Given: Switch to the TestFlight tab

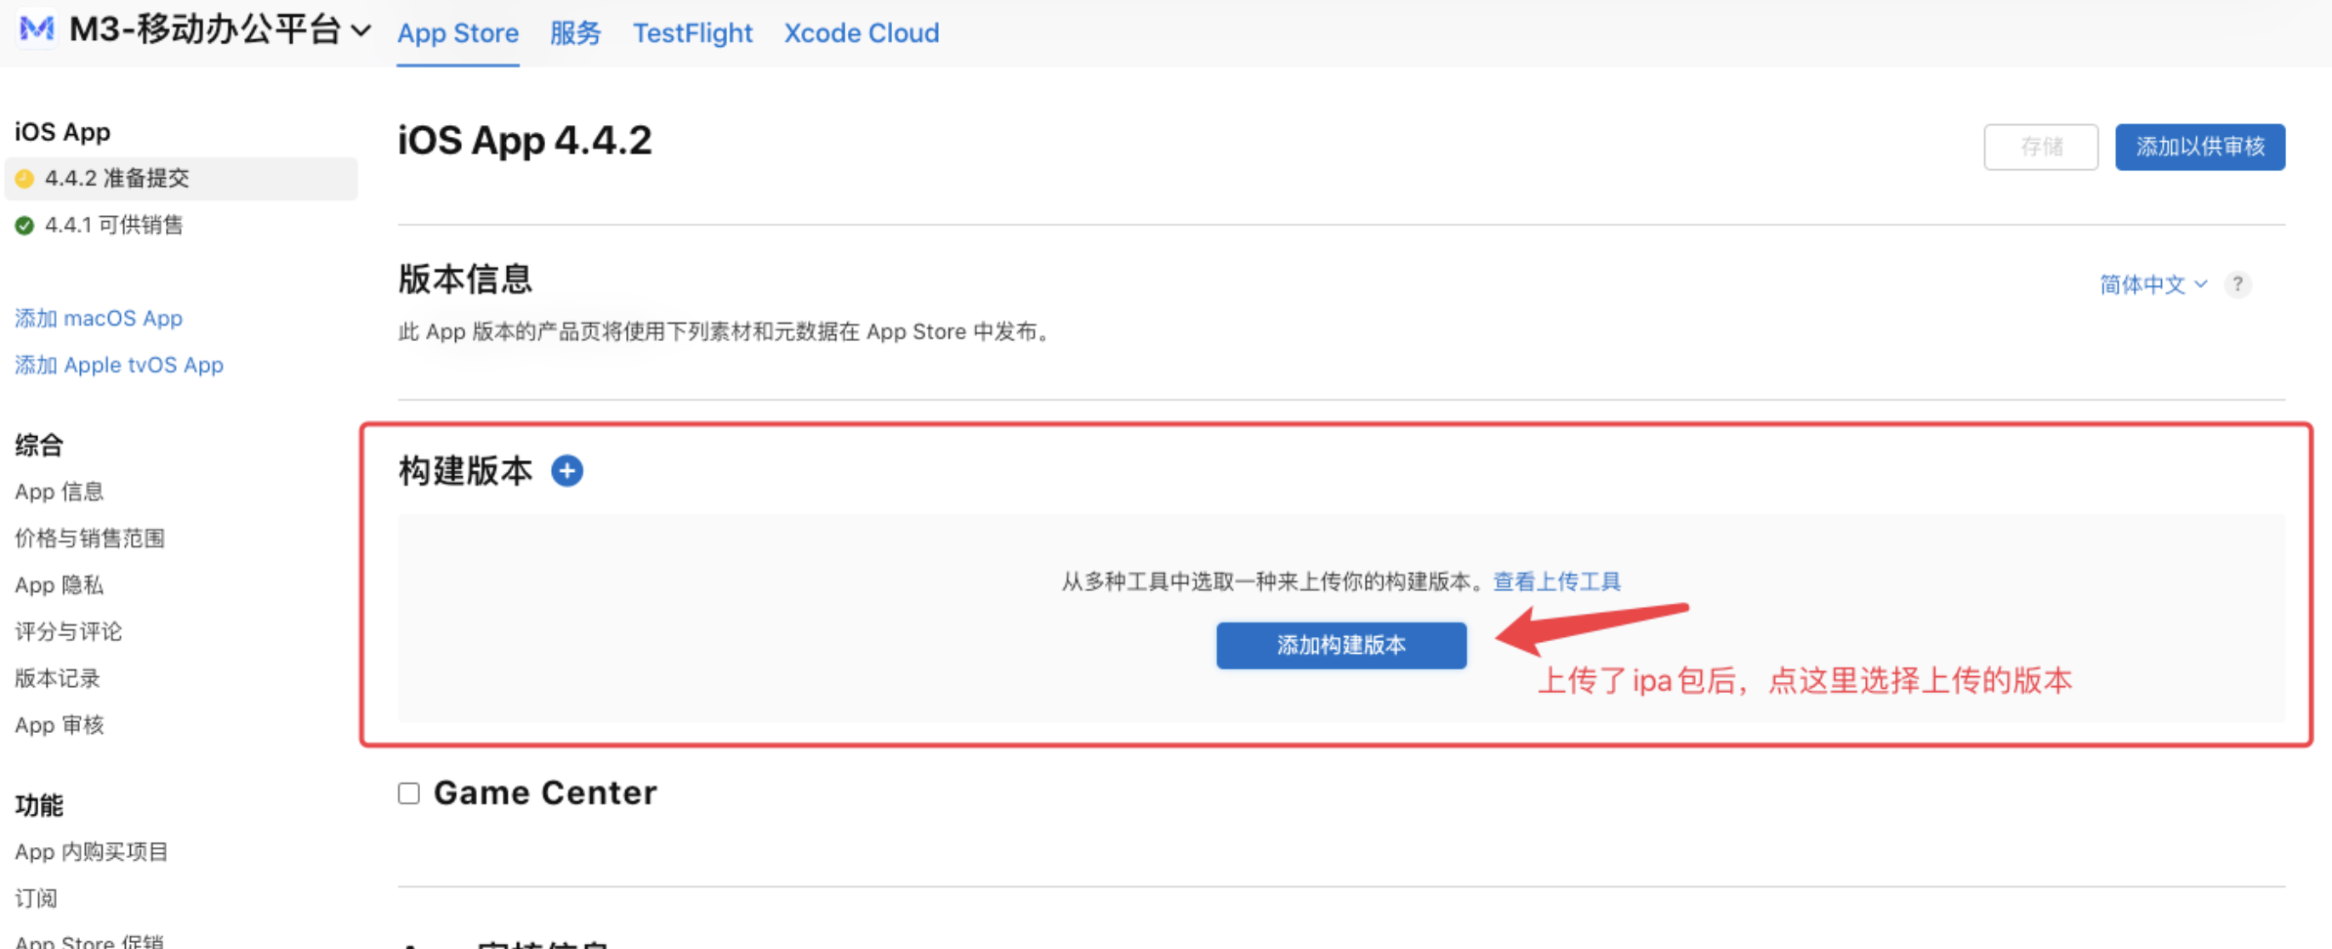Looking at the screenshot, I should (x=691, y=33).
